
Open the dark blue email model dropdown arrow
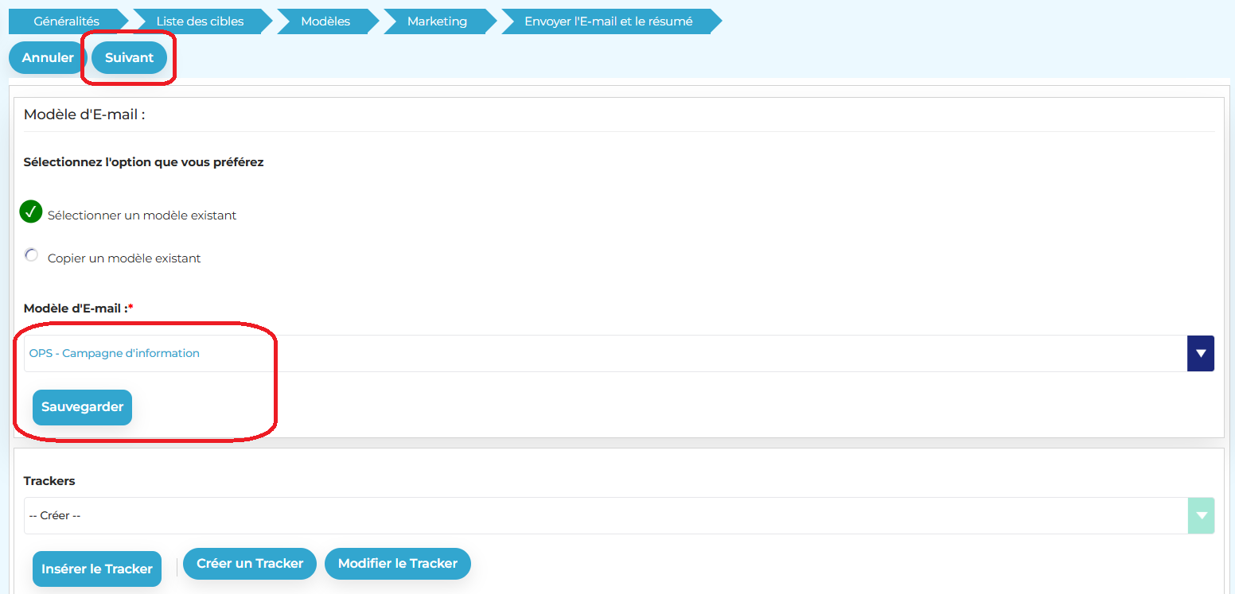pos(1200,353)
